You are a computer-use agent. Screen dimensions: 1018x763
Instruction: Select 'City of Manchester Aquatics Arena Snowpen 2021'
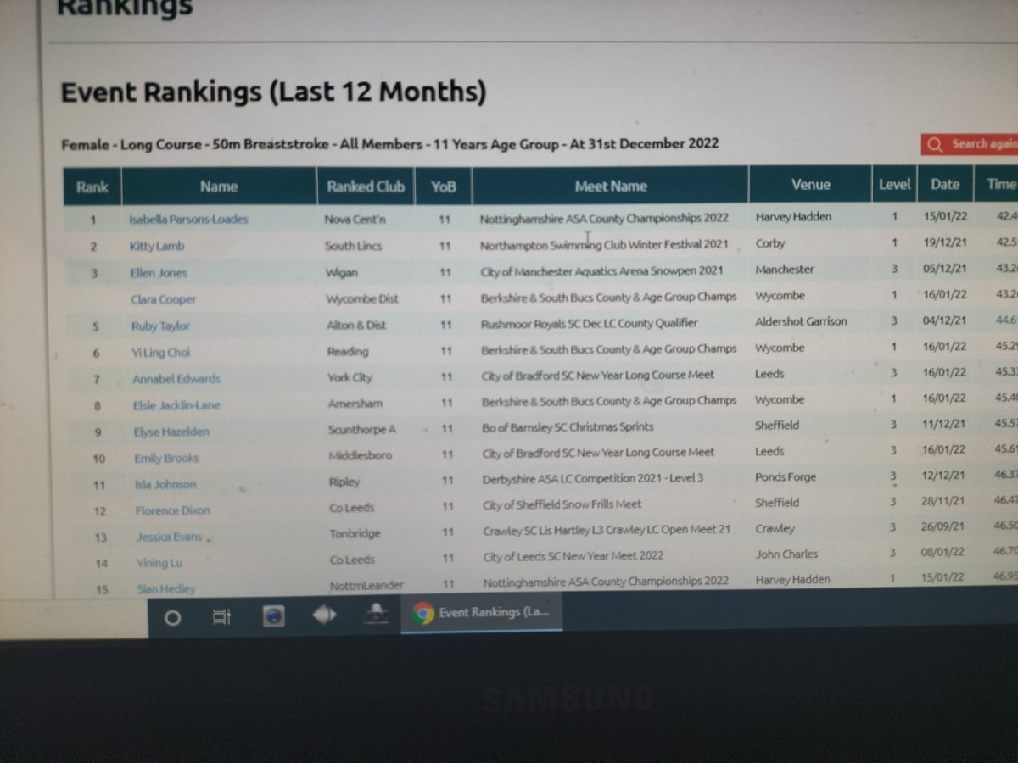[602, 270]
